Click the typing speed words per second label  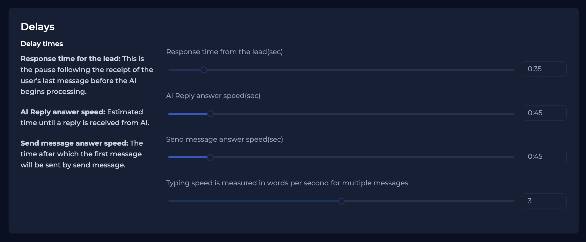point(287,183)
